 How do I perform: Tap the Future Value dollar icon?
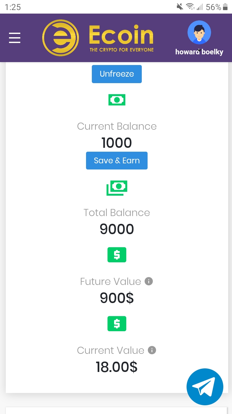(117, 255)
